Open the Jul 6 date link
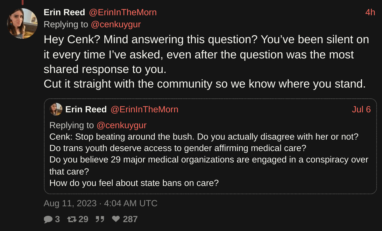The image size is (382, 231). [361, 109]
